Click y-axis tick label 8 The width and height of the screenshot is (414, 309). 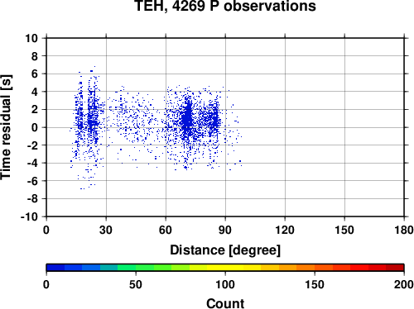pos(35,56)
